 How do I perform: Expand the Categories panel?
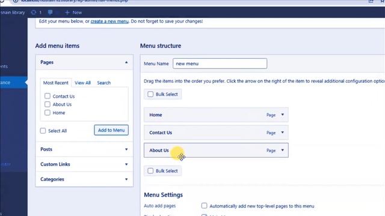click(x=84, y=179)
